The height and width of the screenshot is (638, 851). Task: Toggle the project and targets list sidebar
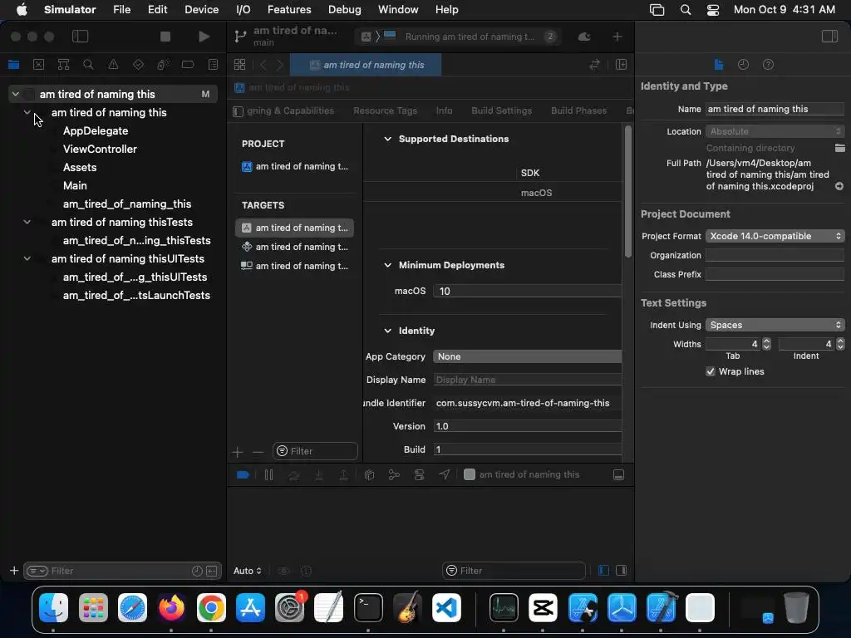[x=238, y=111]
